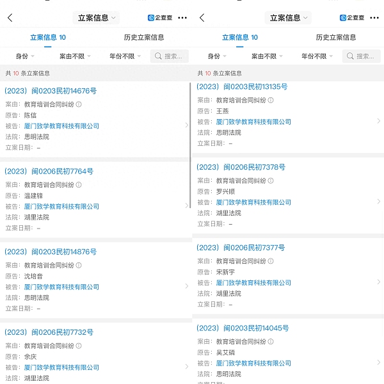
Task: Click the vertical scrollbar in the left screen
Action: (x=190, y=145)
